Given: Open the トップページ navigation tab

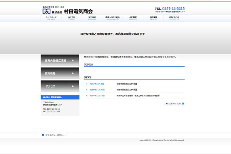Looking at the screenshot, I should (x=51, y=18).
